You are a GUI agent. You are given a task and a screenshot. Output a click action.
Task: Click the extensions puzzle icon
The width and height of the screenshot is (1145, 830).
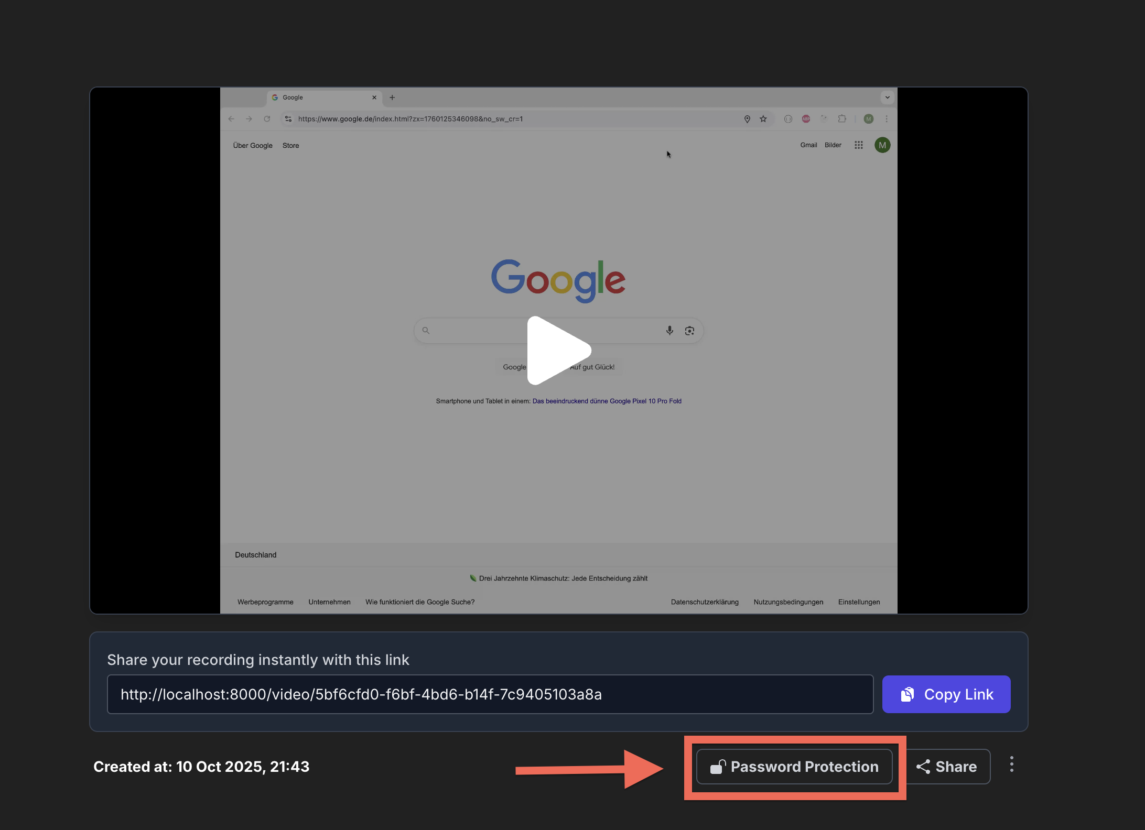coord(842,119)
